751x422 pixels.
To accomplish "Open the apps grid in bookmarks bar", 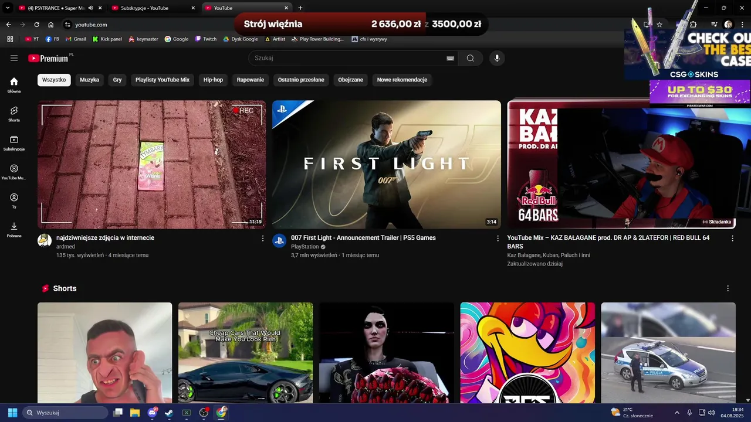I will [10, 39].
